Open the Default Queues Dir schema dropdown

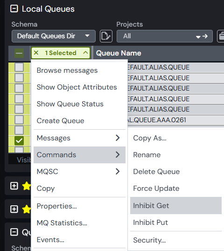point(54,36)
